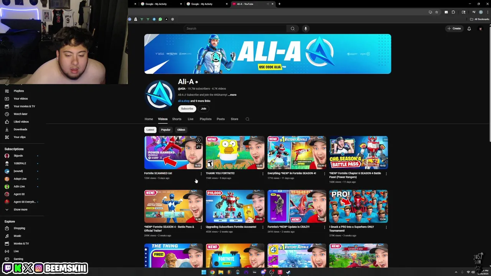Open Downloads in the sidebar
Viewport: 491px width, 276px height.
click(20, 129)
